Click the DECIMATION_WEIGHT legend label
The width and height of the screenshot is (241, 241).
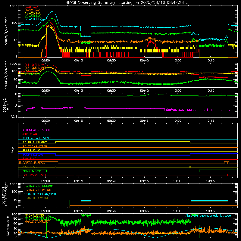tap(38, 190)
